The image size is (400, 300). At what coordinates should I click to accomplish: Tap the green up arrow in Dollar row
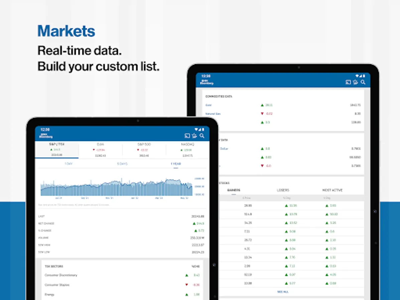[262, 149]
